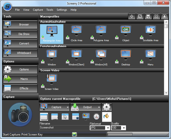Select the Window(All) capture profile
171x139 pixels.
(101, 58)
